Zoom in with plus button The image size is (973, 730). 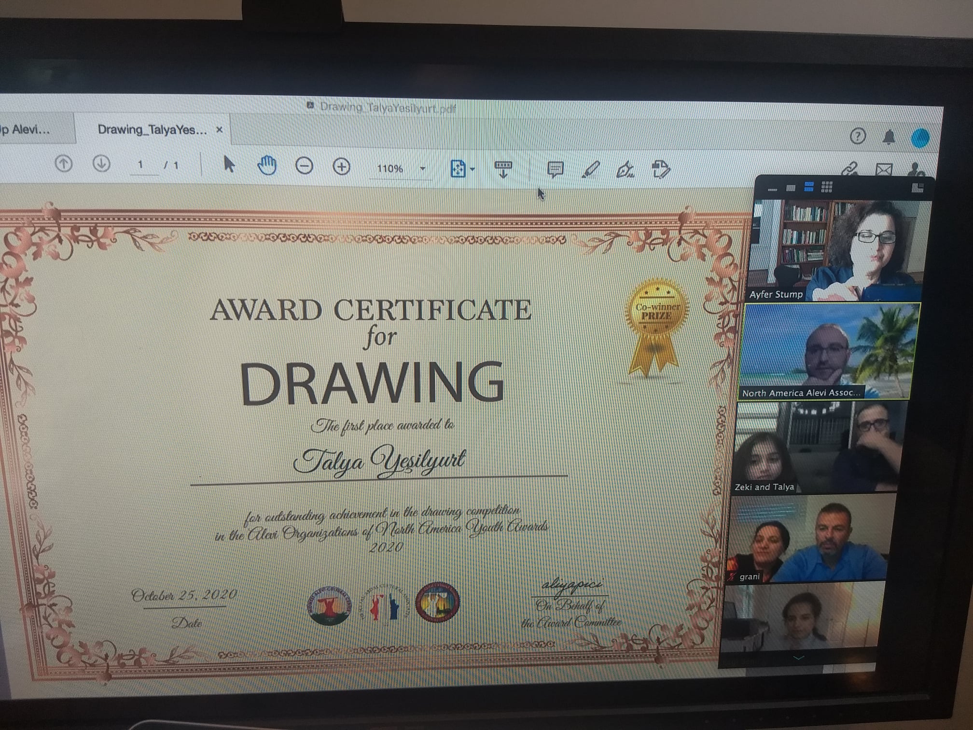(342, 167)
